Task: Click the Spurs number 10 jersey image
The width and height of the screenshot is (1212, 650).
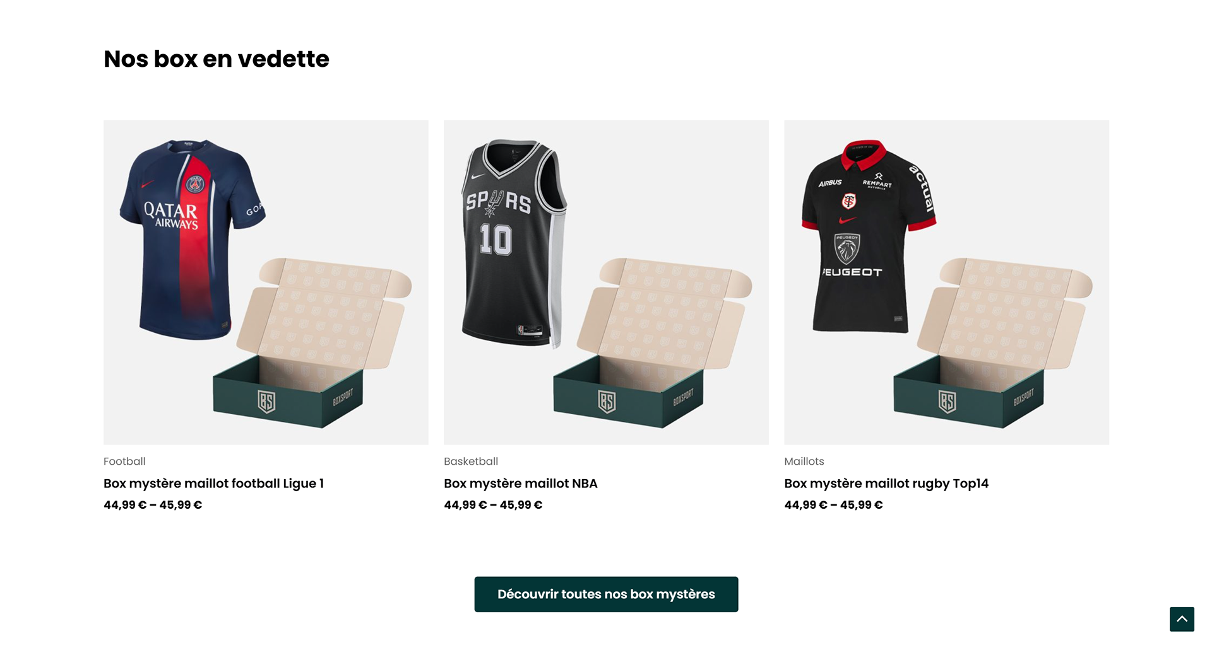Action: tap(514, 243)
